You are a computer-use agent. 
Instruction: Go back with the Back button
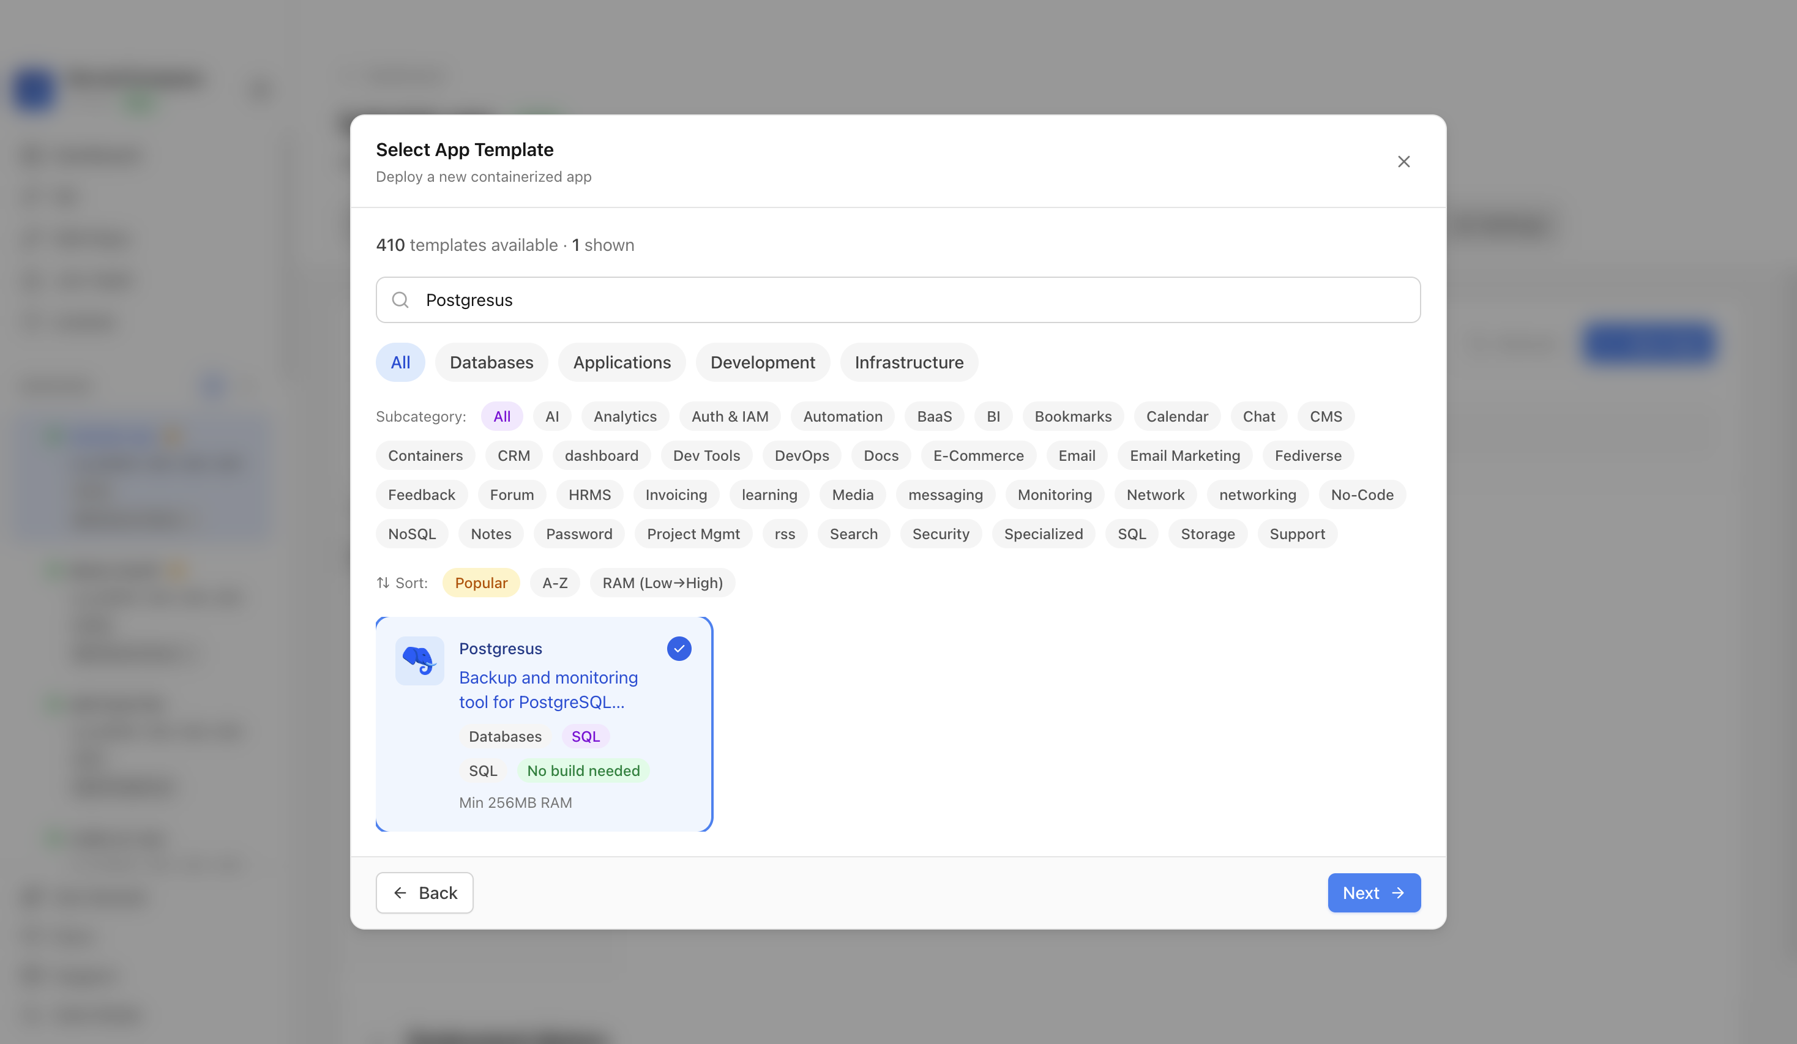(424, 893)
